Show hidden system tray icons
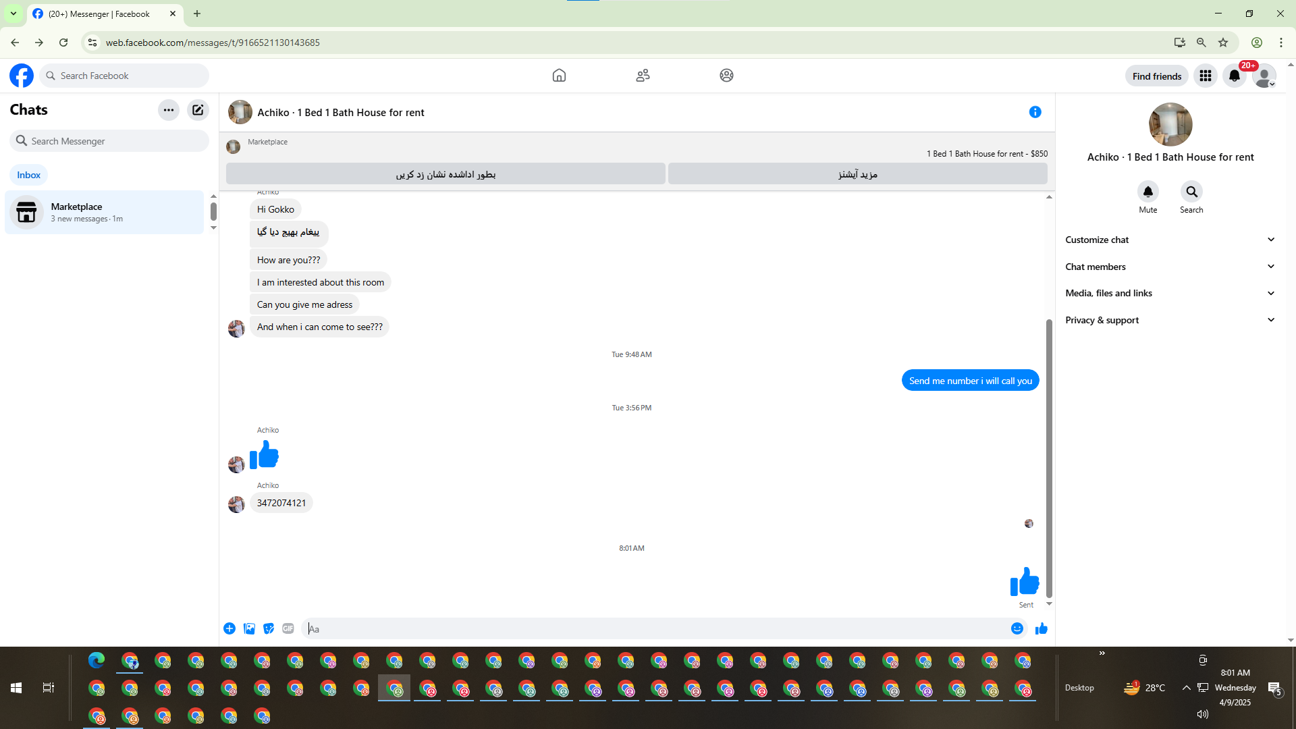Image resolution: width=1296 pixels, height=729 pixels. pyautogui.click(x=1186, y=688)
